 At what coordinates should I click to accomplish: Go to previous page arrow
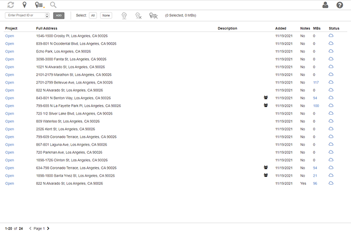tap(30, 228)
